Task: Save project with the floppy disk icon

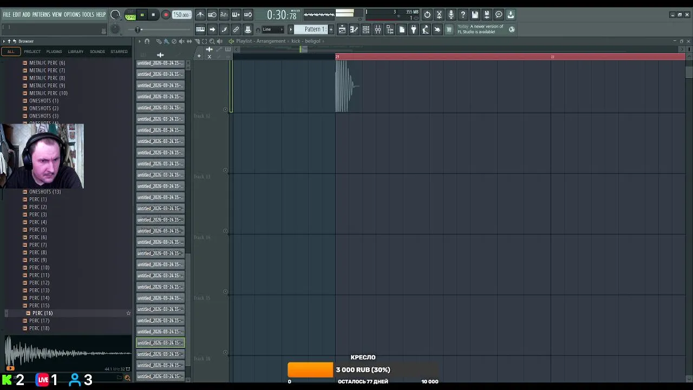Action: pyautogui.click(x=475, y=15)
